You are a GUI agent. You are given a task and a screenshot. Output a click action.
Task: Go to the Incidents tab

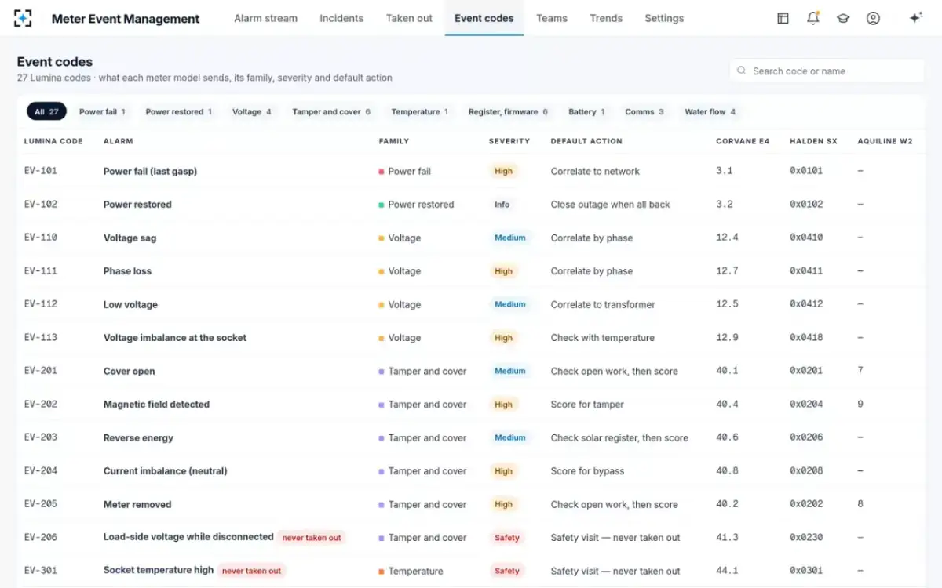coord(341,18)
